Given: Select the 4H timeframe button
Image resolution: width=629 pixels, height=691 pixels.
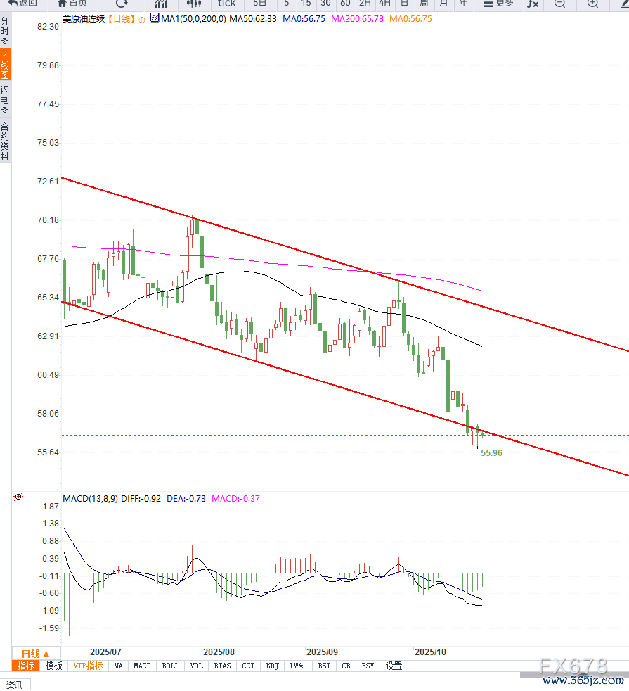Looking at the screenshot, I should click(x=384, y=4).
